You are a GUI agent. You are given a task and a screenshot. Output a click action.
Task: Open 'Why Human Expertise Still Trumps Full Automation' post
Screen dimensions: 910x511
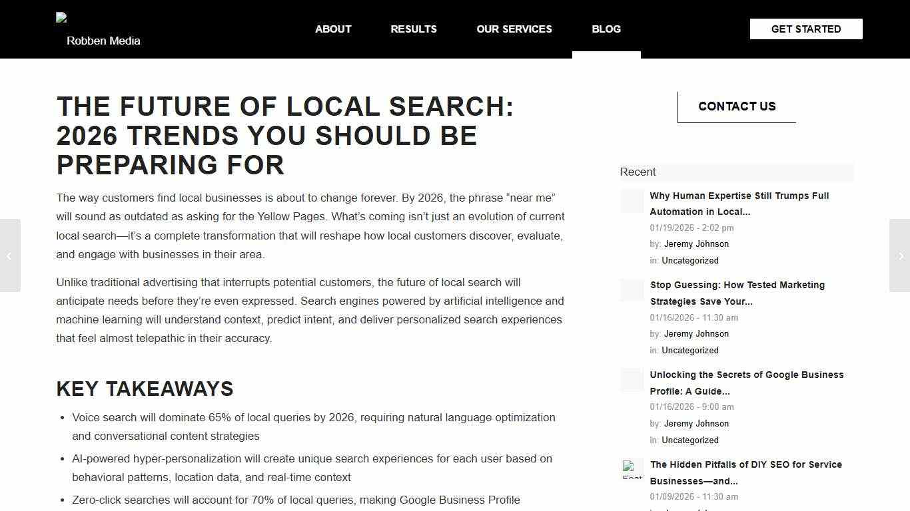739,204
